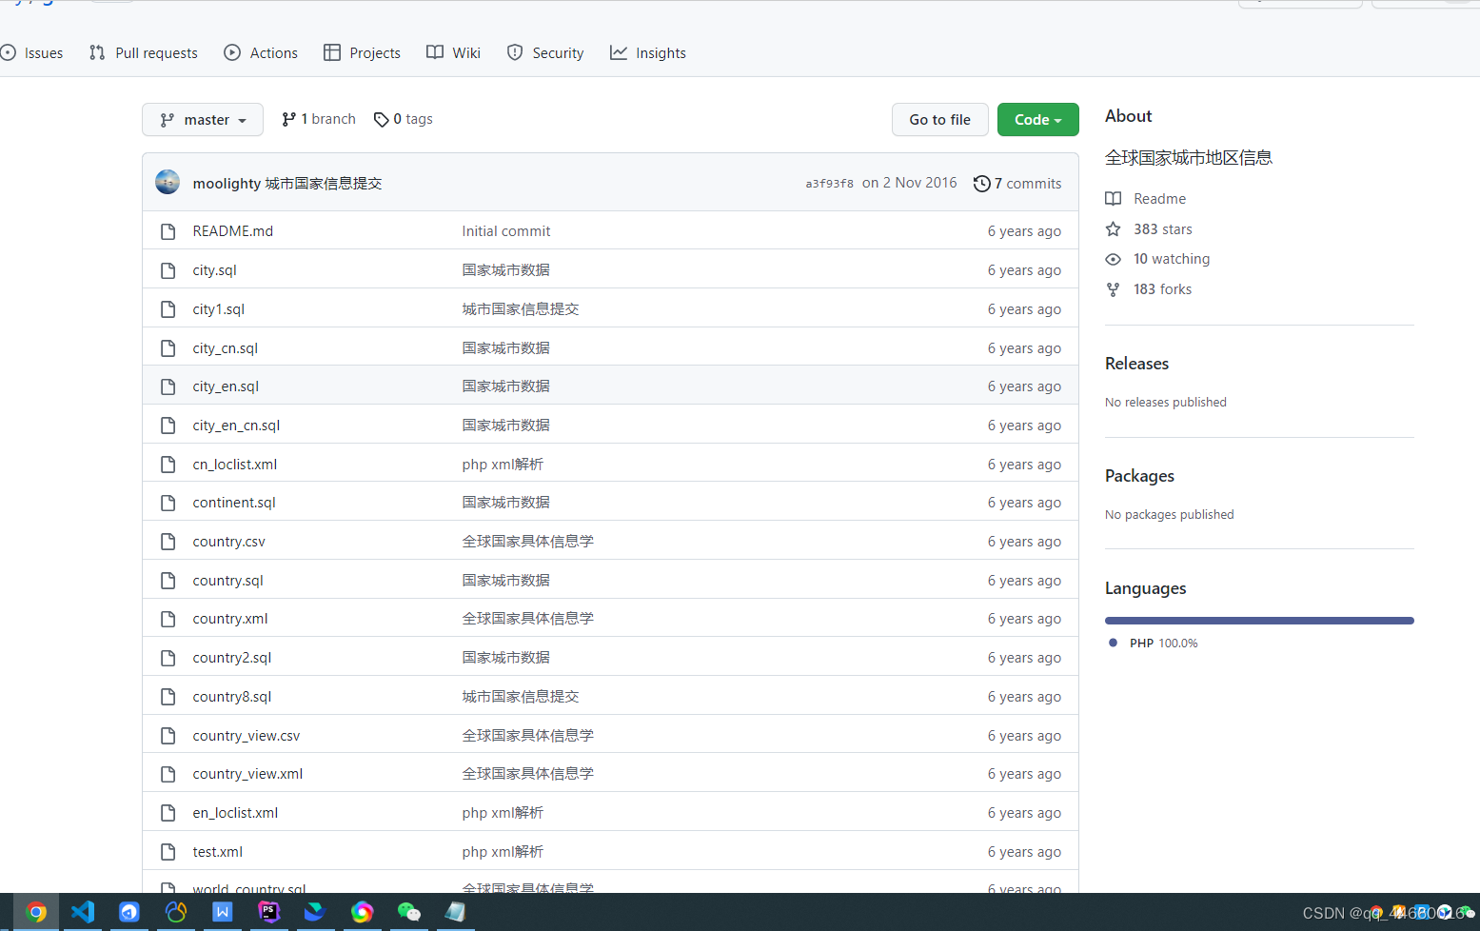Open the Notepad icon in the taskbar
This screenshot has width=1480, height=931.
[455, 912]
